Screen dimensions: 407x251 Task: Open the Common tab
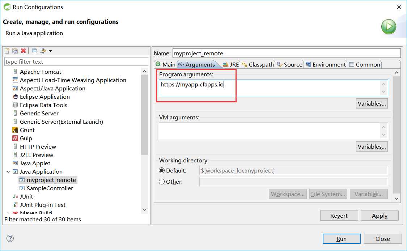click(365, 64)
